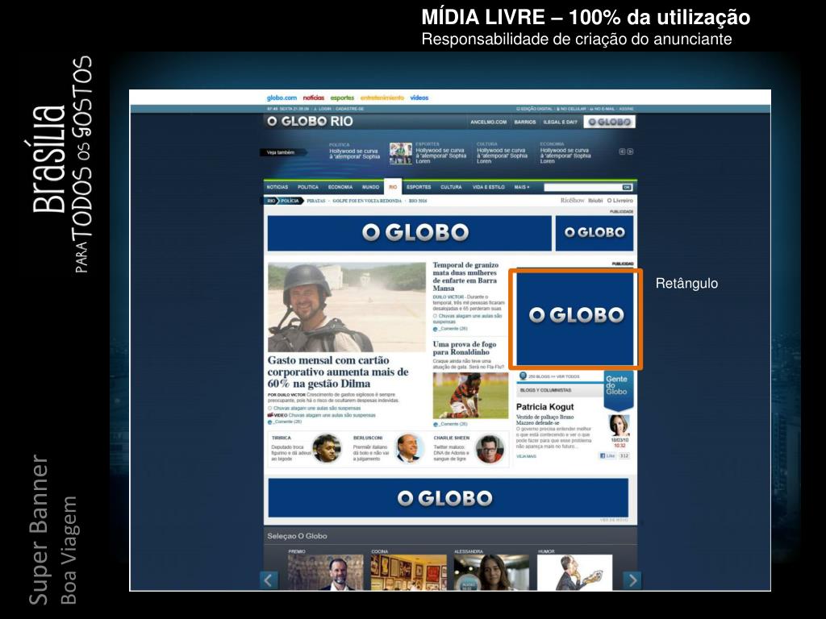The height and width of the screenshot is (619, 826).
Task: Click the O GLOBO rectangle ad
Action: pos(574,318)
